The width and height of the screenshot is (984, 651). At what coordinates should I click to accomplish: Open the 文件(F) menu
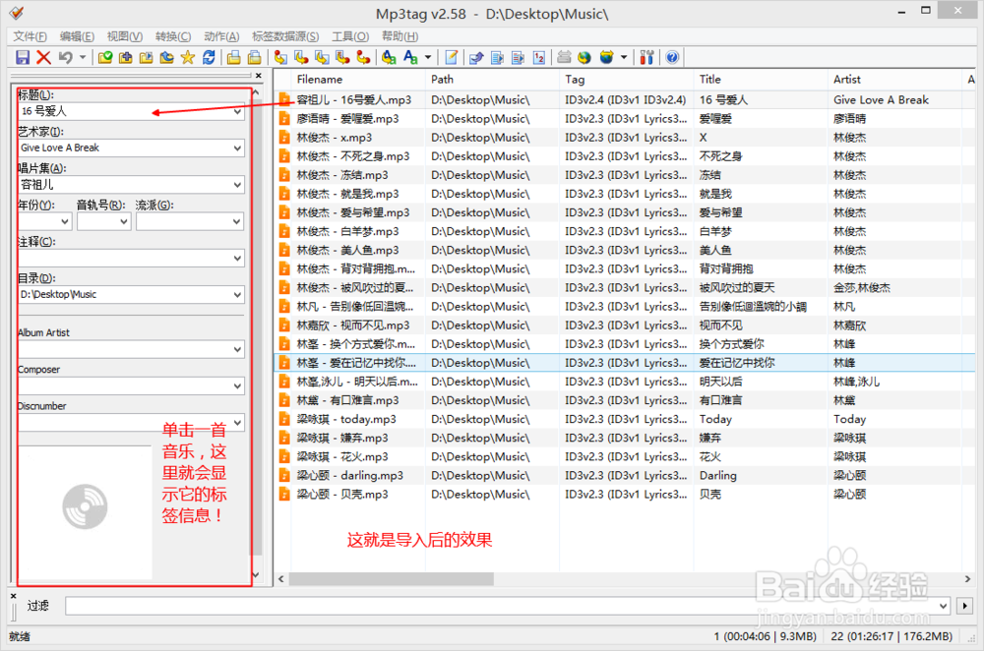click(x=31, y=36)
